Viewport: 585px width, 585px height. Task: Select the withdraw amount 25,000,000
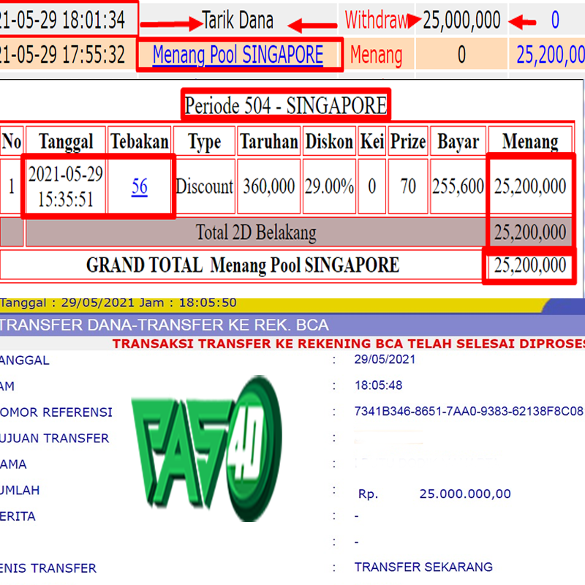coord(461,20)
